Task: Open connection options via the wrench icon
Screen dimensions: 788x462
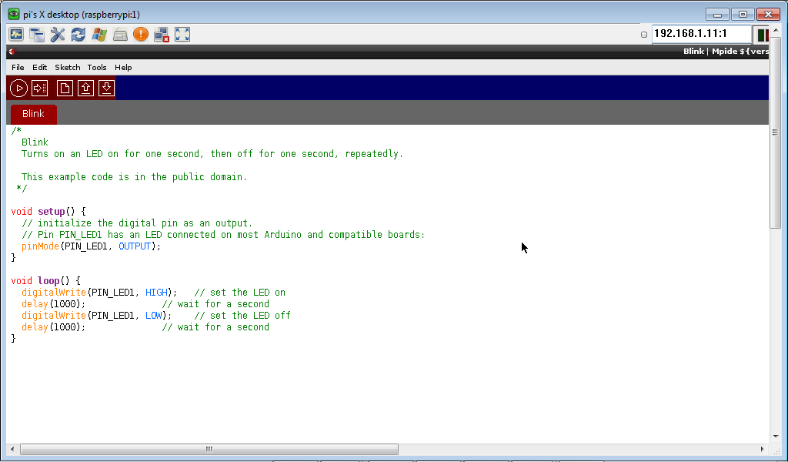Action: (58, 34)
